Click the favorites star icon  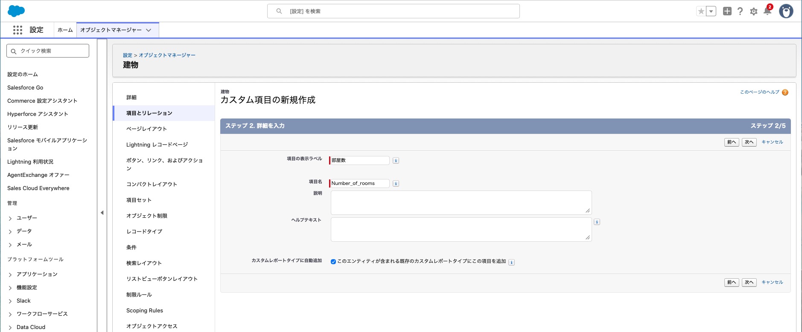coord(701,12)
